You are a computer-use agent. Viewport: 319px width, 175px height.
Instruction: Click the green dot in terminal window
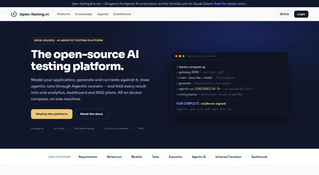(x=183, y=56)
